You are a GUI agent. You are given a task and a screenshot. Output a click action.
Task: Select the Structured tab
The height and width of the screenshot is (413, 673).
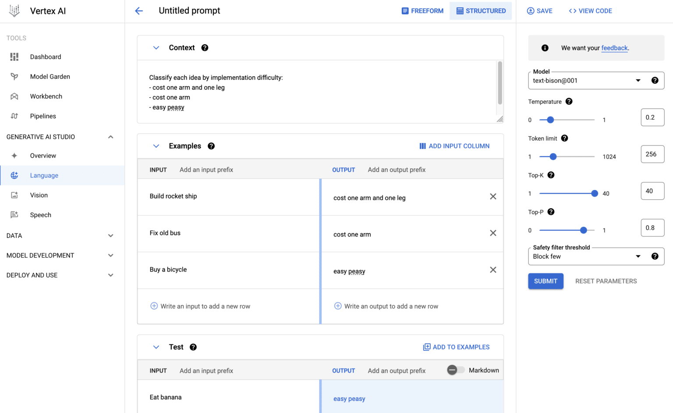(481, 11)
